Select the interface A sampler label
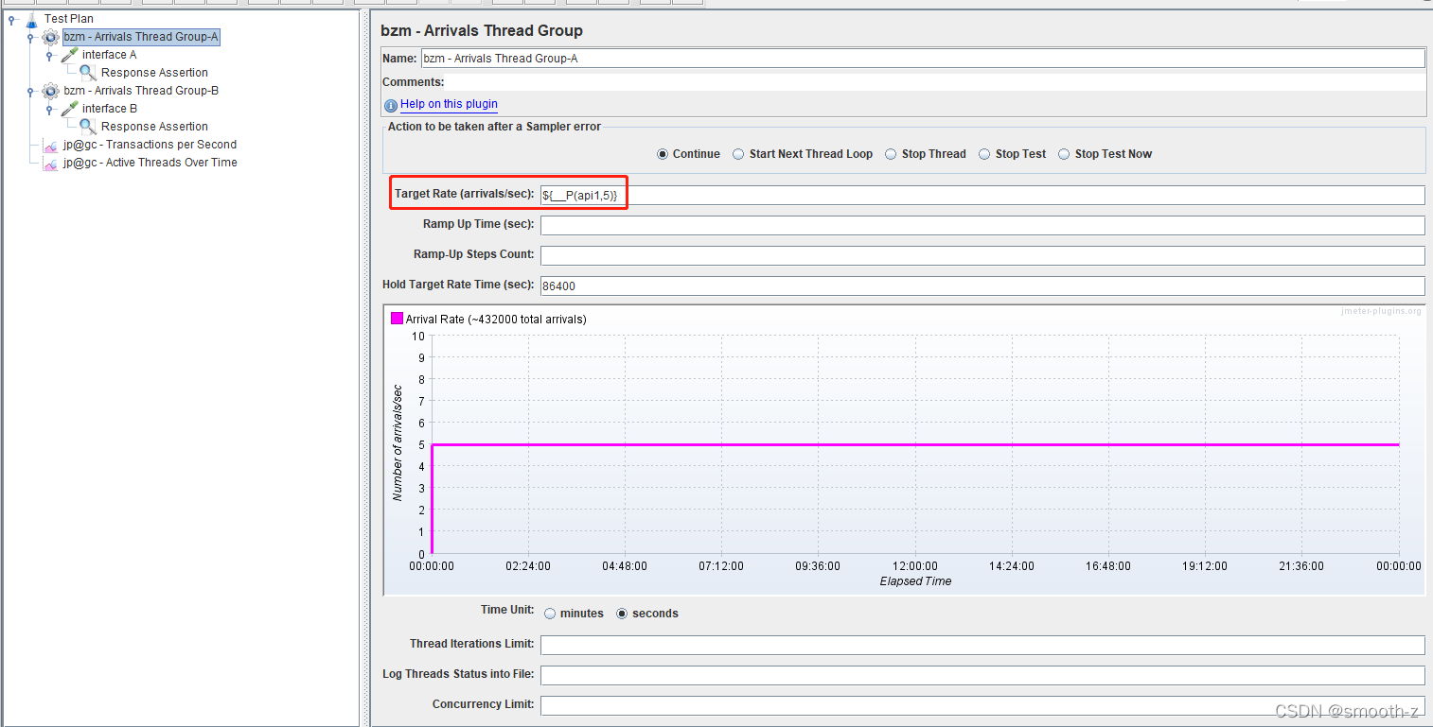The width and height of the screenshot is (1433, 727). point(109,55)
